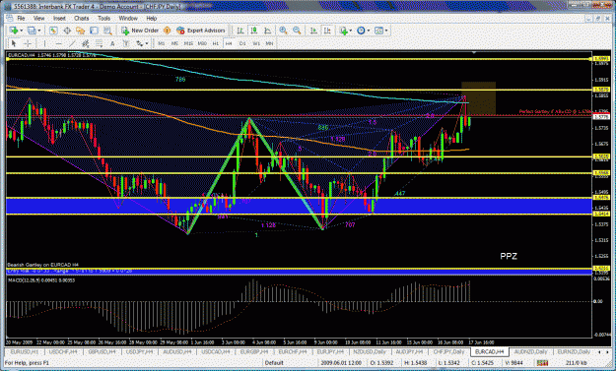
Task: Click the Arrows objects icon
Action: (140, 43)
